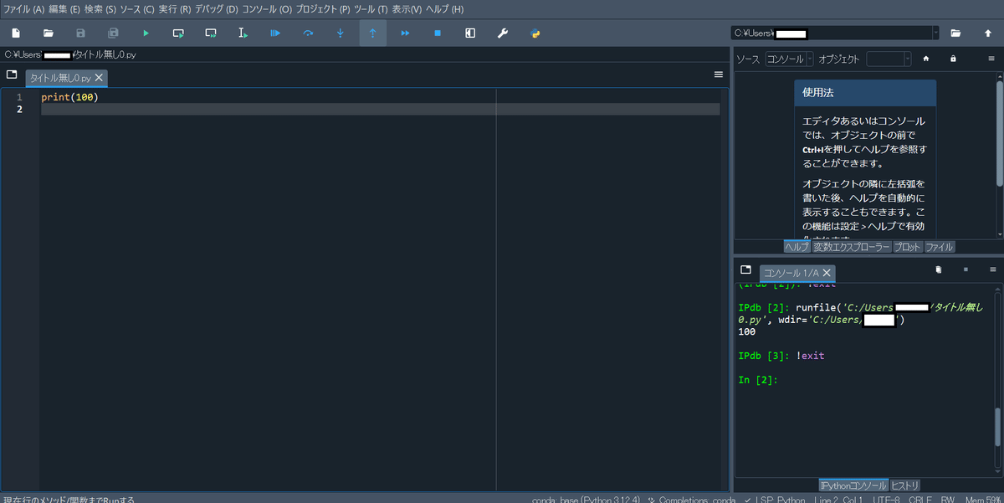Close タイトル無し0.py editor tab

pyautogui.click(x=99, y=77)
